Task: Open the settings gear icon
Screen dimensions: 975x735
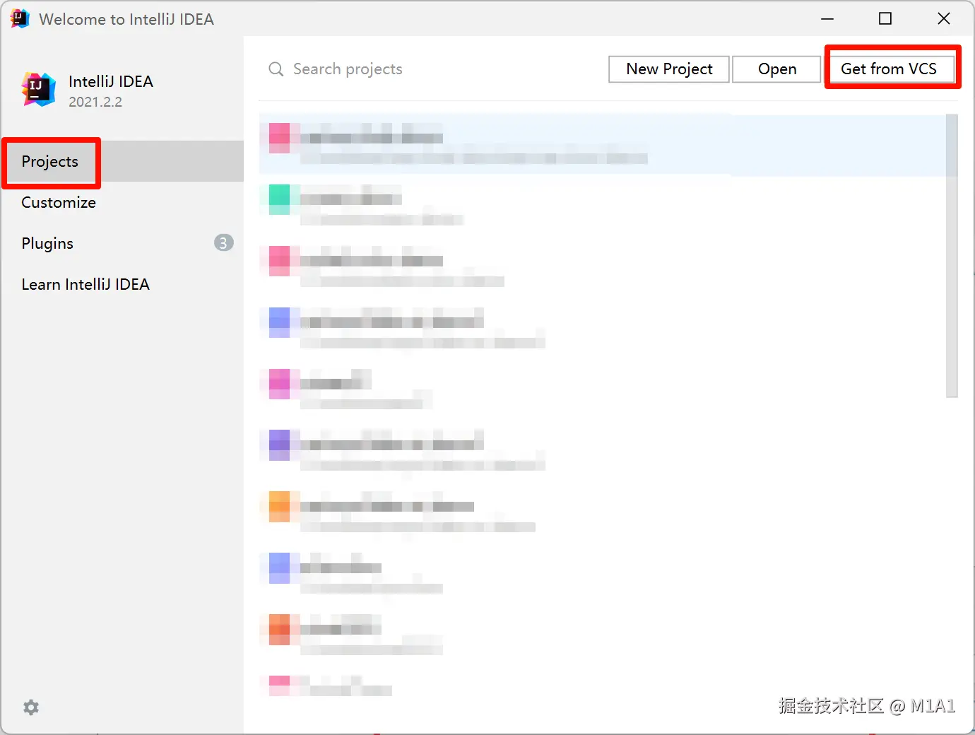Action: pos(31,707)
